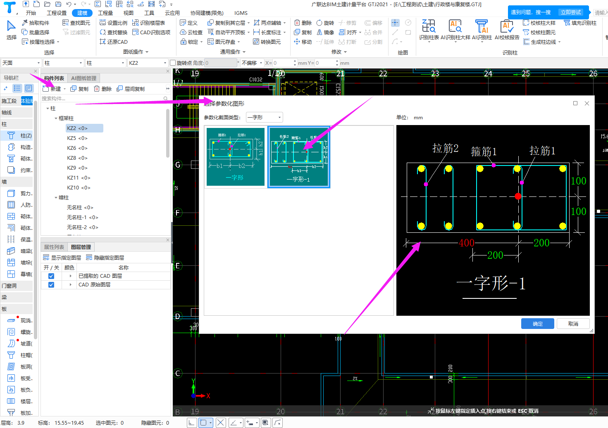Open the KZ2 component dropdown
Screen dimensions: 608x428
pyautogui.click(x=147, y=63)
